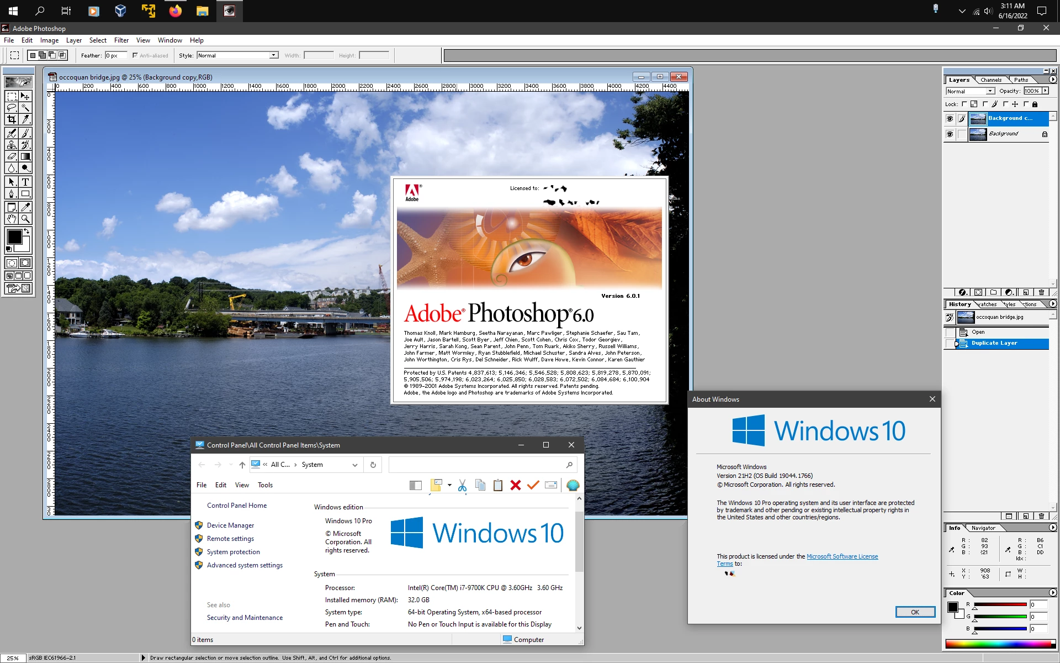
Task: Enable the lock transparent pixels checkbox
Action: click(x=964, y=104)
